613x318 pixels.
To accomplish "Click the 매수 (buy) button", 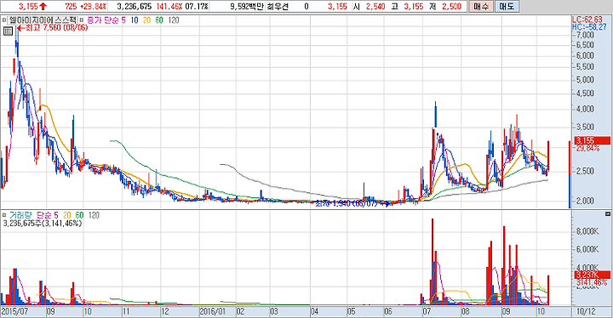I will tap(480, 6).
